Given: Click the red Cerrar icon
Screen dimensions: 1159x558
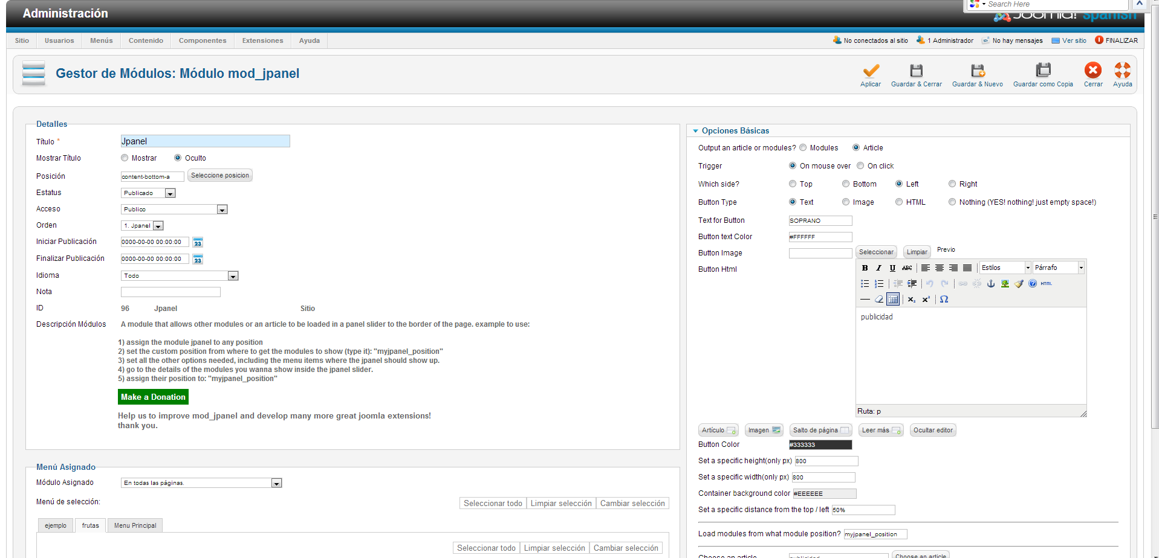Looking at the screenshot, I should click(1092, 71).
